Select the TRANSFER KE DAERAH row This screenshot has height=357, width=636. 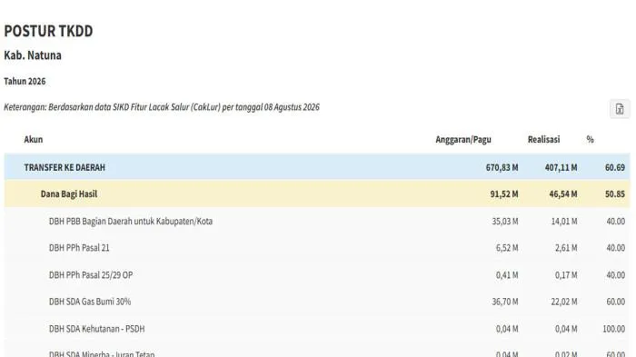(x=317, y=167)
